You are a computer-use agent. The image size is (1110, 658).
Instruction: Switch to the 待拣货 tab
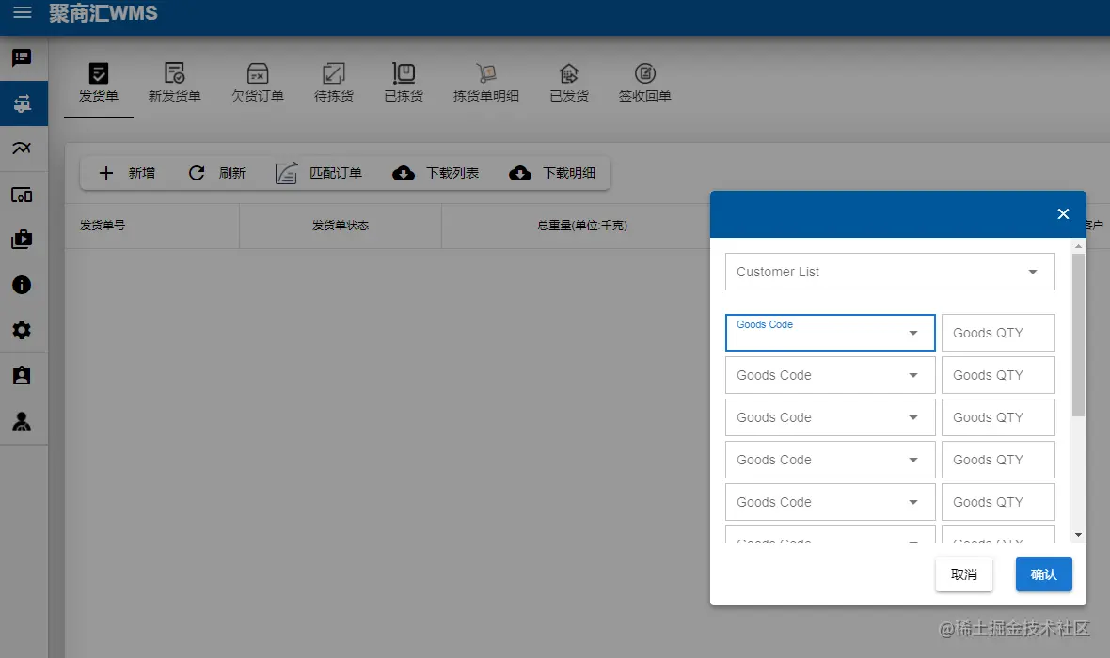[333, 83]
